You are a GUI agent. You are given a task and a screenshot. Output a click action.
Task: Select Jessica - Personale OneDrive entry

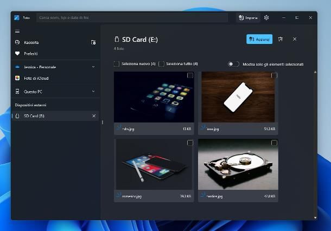[x=55, y=67]
